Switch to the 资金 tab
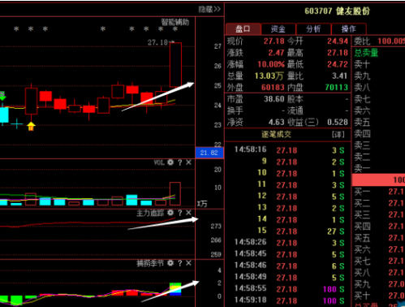 point(278,29)
